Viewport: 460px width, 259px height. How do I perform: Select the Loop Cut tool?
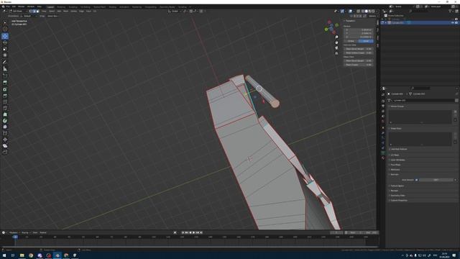[x=5, y=102]
